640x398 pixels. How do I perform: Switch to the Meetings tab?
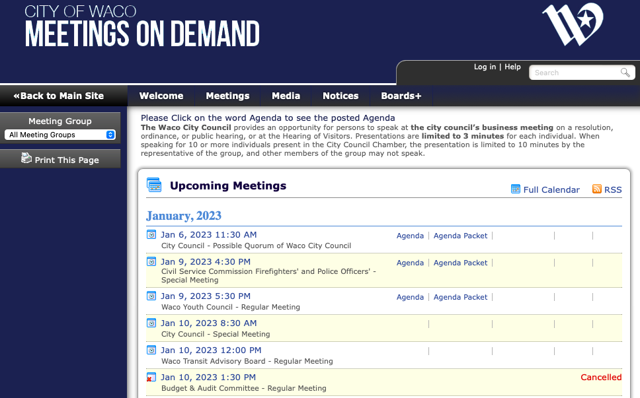(x=227, y=96)
